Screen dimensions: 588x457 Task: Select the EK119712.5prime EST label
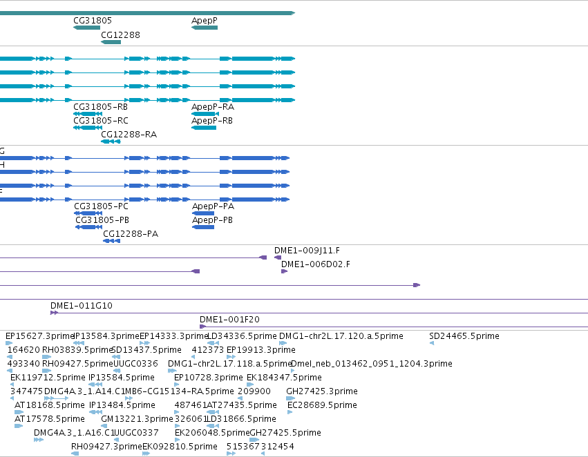pyautogui.click(x=48, y=378)
